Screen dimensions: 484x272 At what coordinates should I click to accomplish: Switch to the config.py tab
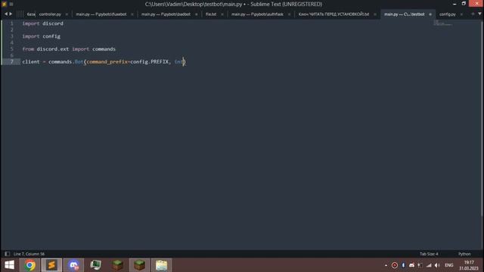(x=447, y=14)
